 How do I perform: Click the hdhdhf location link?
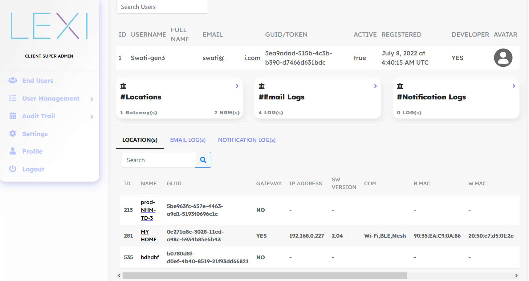(x=150, y=257)
